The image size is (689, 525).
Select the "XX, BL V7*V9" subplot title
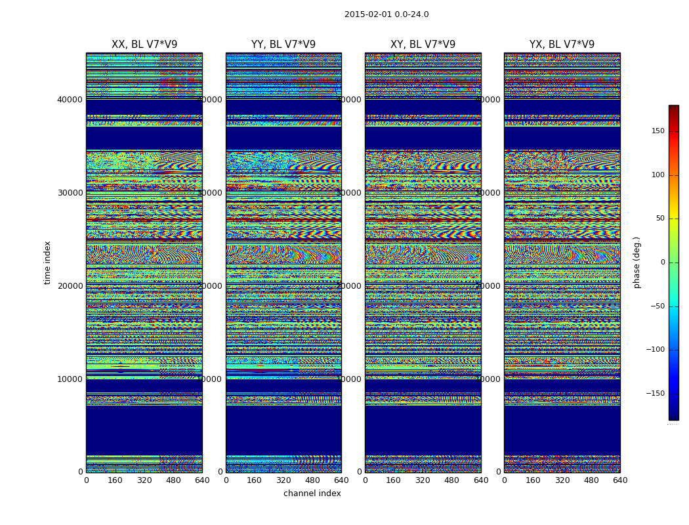(x=144, y=45)
